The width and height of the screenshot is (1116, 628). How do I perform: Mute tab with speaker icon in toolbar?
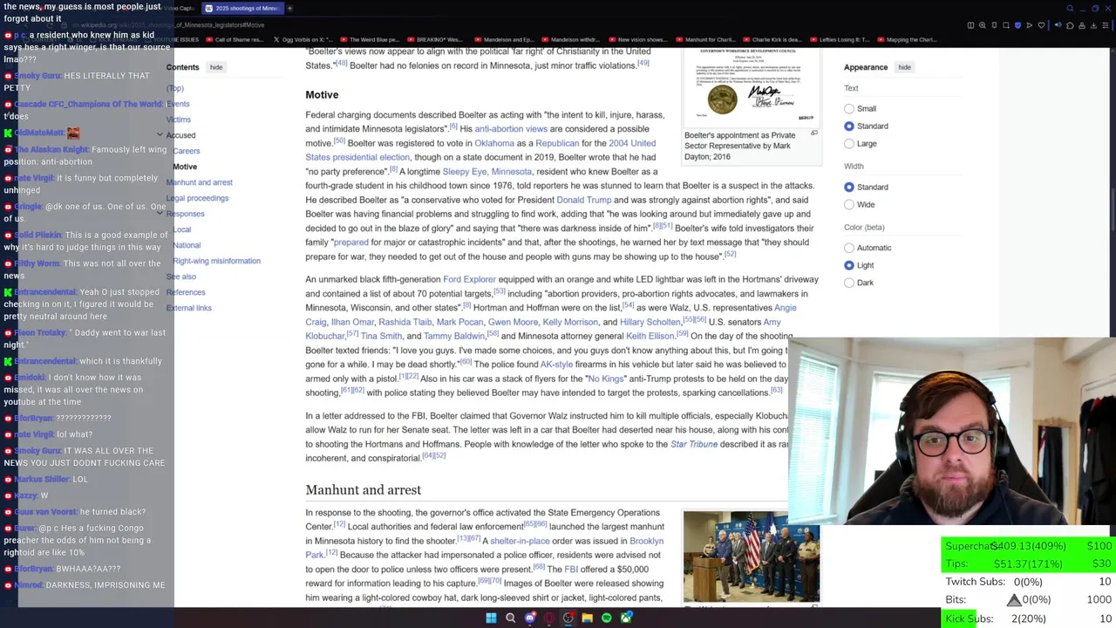point(1058,25)
